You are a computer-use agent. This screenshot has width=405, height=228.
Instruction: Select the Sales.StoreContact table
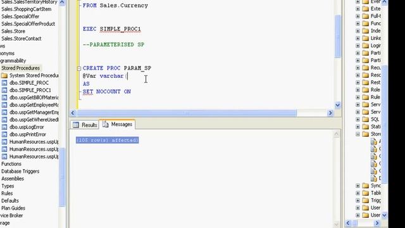pos(22,39)
